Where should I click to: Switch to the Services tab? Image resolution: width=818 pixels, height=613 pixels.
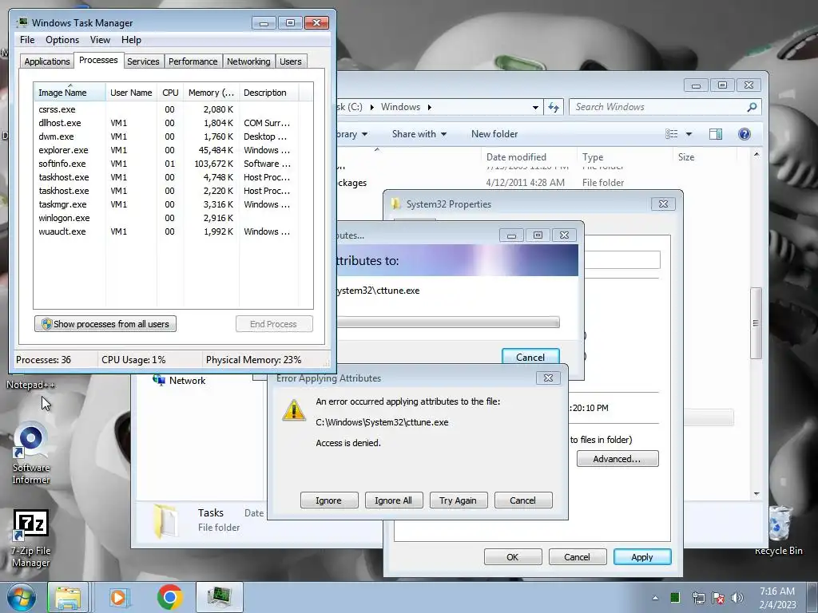point(143,61)
